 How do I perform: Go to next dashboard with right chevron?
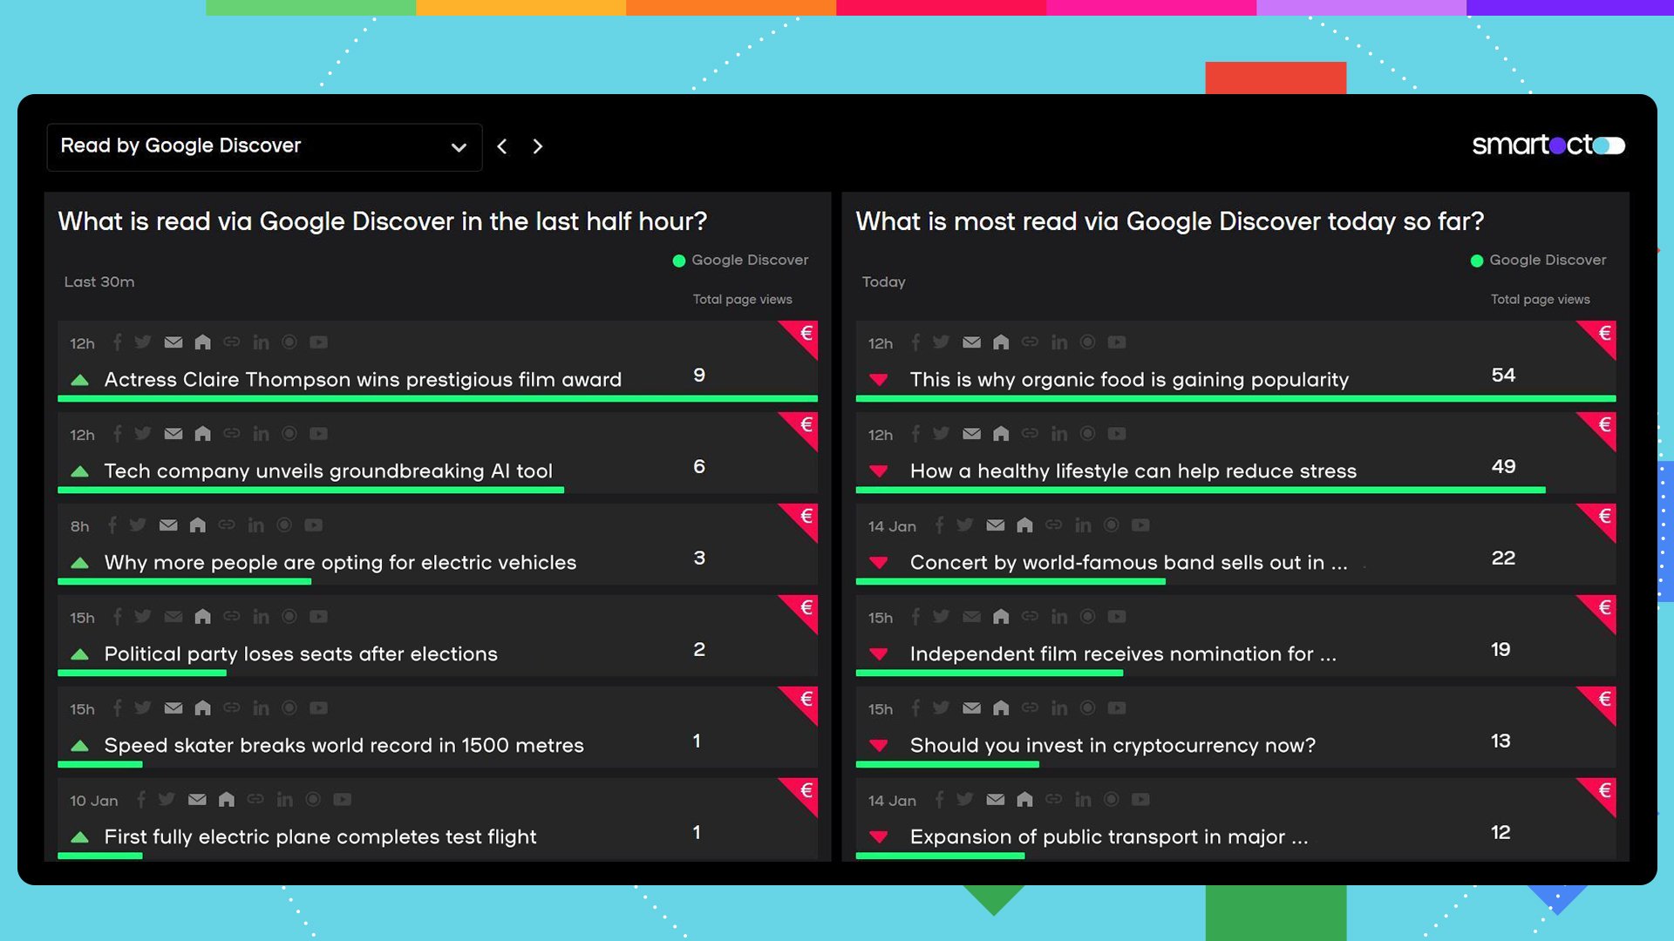[x=537, y=146]
